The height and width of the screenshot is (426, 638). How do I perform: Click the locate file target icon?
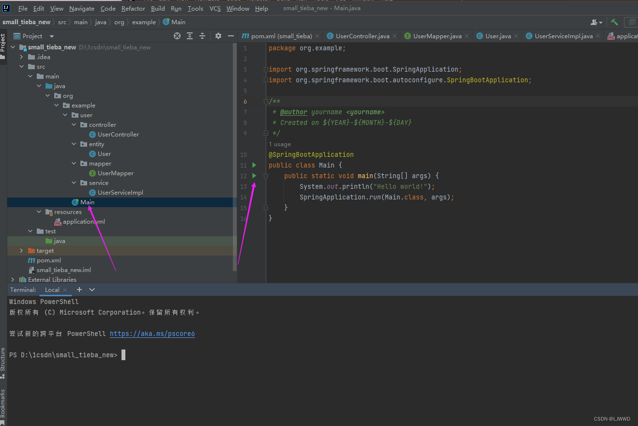pos(177,36)
